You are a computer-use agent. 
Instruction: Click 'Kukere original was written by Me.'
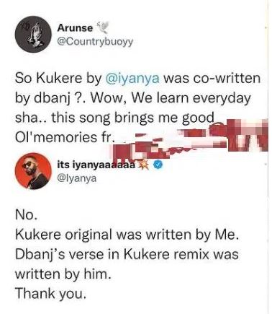127,235
